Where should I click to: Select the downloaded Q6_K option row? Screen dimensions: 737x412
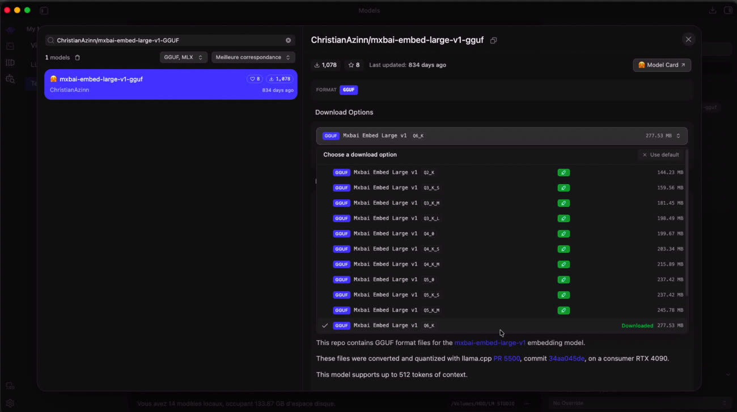(x=502, y=325)
